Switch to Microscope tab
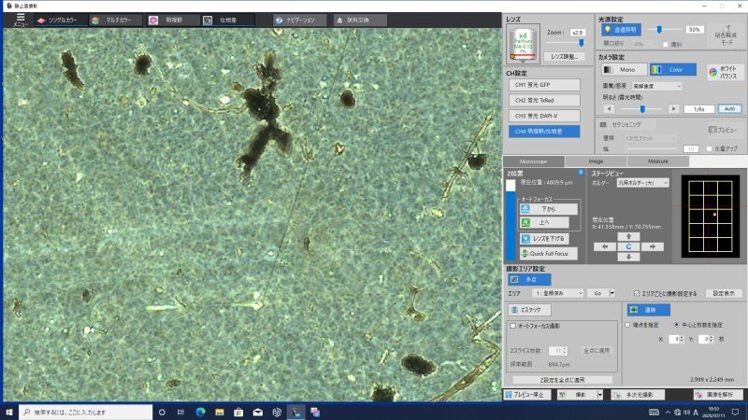 [533, 161]
